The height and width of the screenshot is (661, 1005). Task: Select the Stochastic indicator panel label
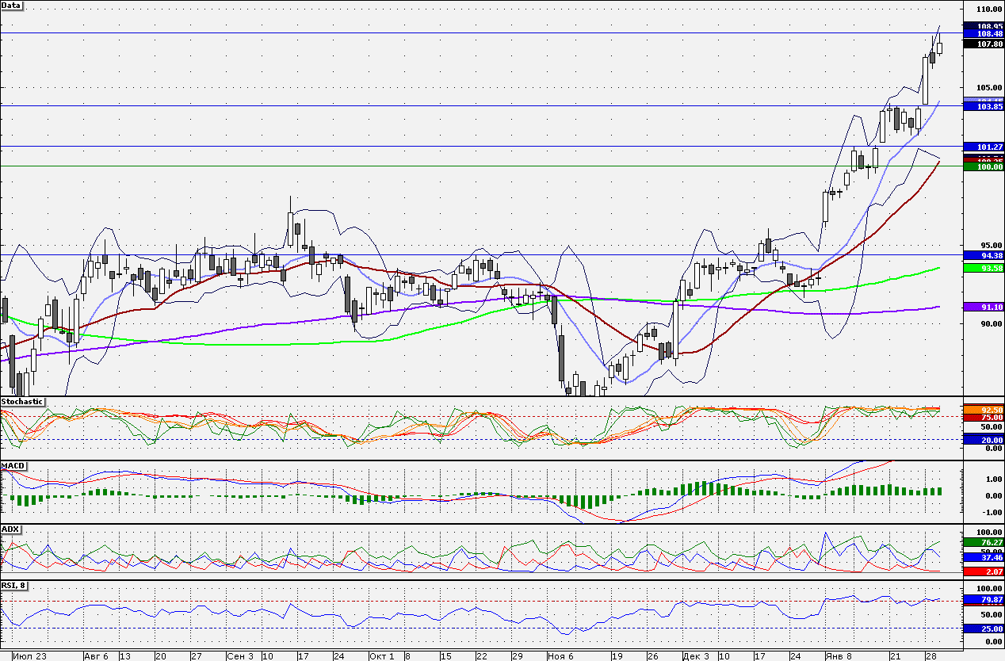pos(22,402)
